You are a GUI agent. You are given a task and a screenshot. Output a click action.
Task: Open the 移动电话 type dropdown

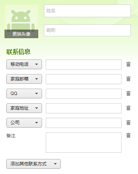(24, 64)
